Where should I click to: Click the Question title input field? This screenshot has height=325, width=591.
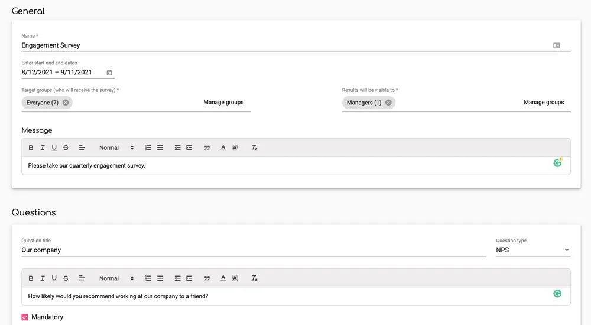tap(254, 250)
